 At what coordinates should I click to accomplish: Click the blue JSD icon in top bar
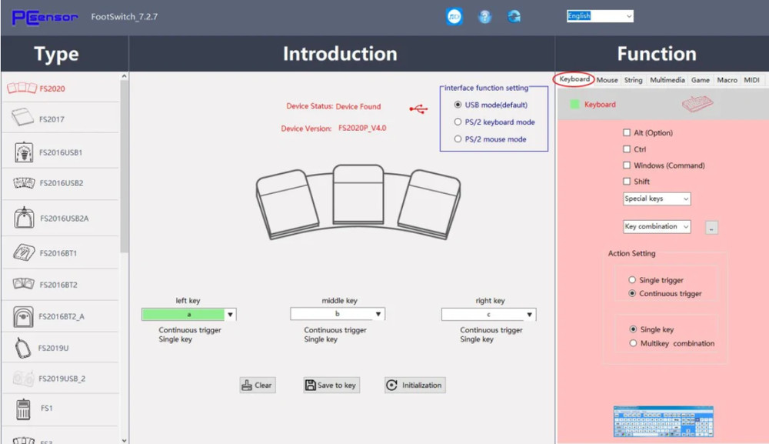[x=454, y=17]
